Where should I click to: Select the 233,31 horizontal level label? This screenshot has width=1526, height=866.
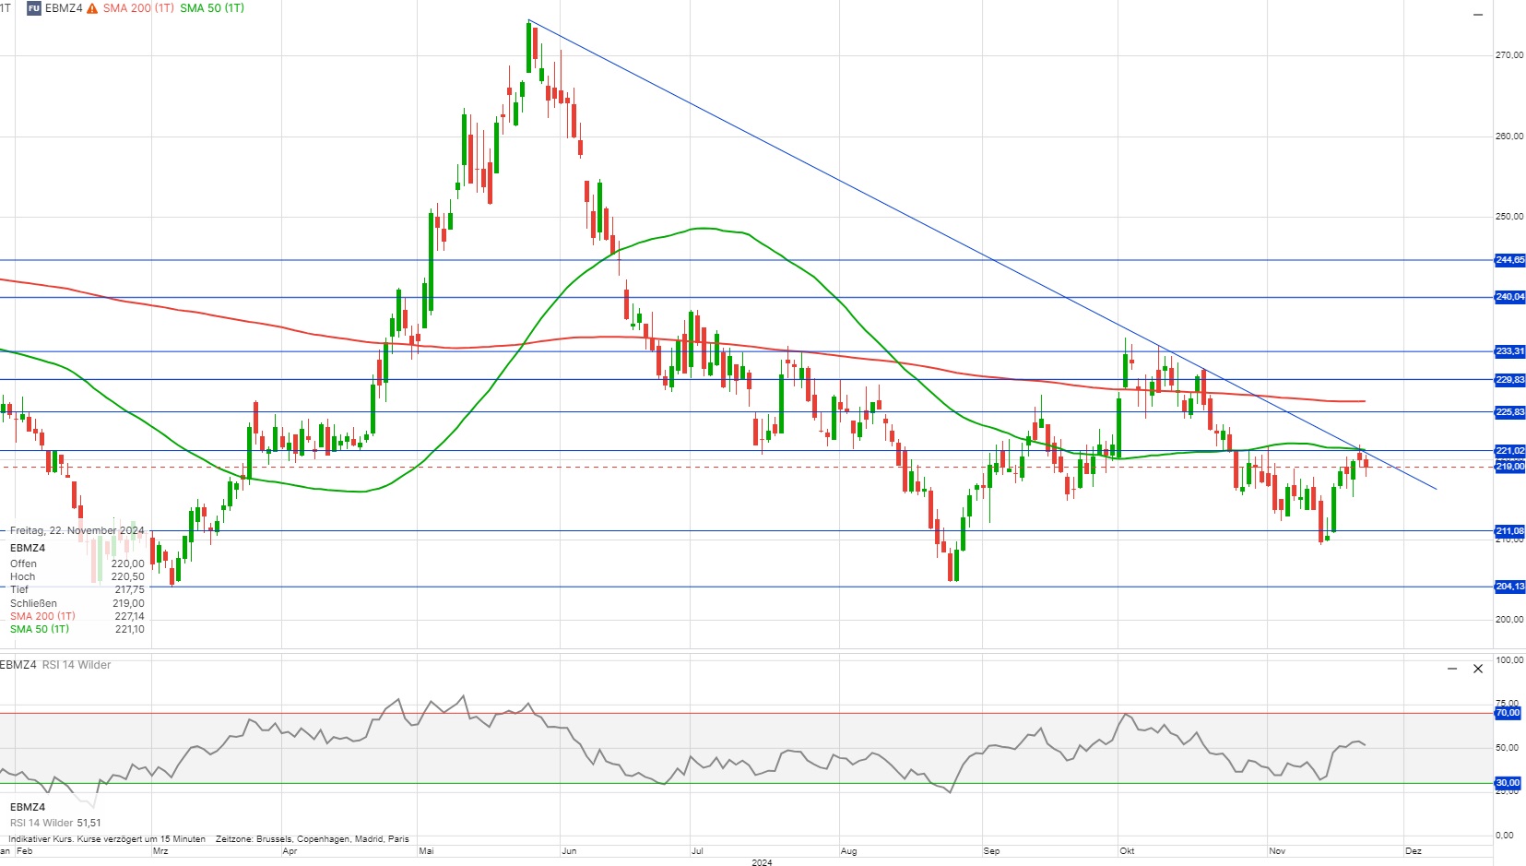point(1509,351)
